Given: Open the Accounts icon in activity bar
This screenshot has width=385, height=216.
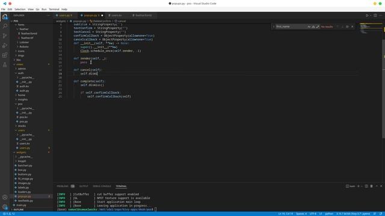Looking at the screenshot, I should (x=5, y=197).
